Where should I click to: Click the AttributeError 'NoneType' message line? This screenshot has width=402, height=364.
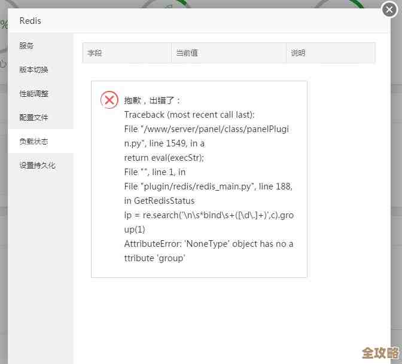tap(209, 251)
